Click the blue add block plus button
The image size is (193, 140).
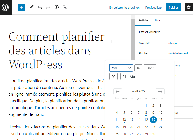(22, 7)
